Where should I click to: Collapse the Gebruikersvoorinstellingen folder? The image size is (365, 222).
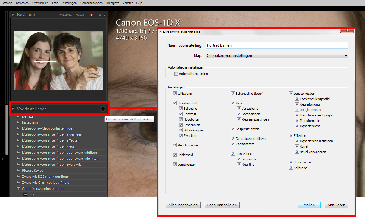click(19, 189)
